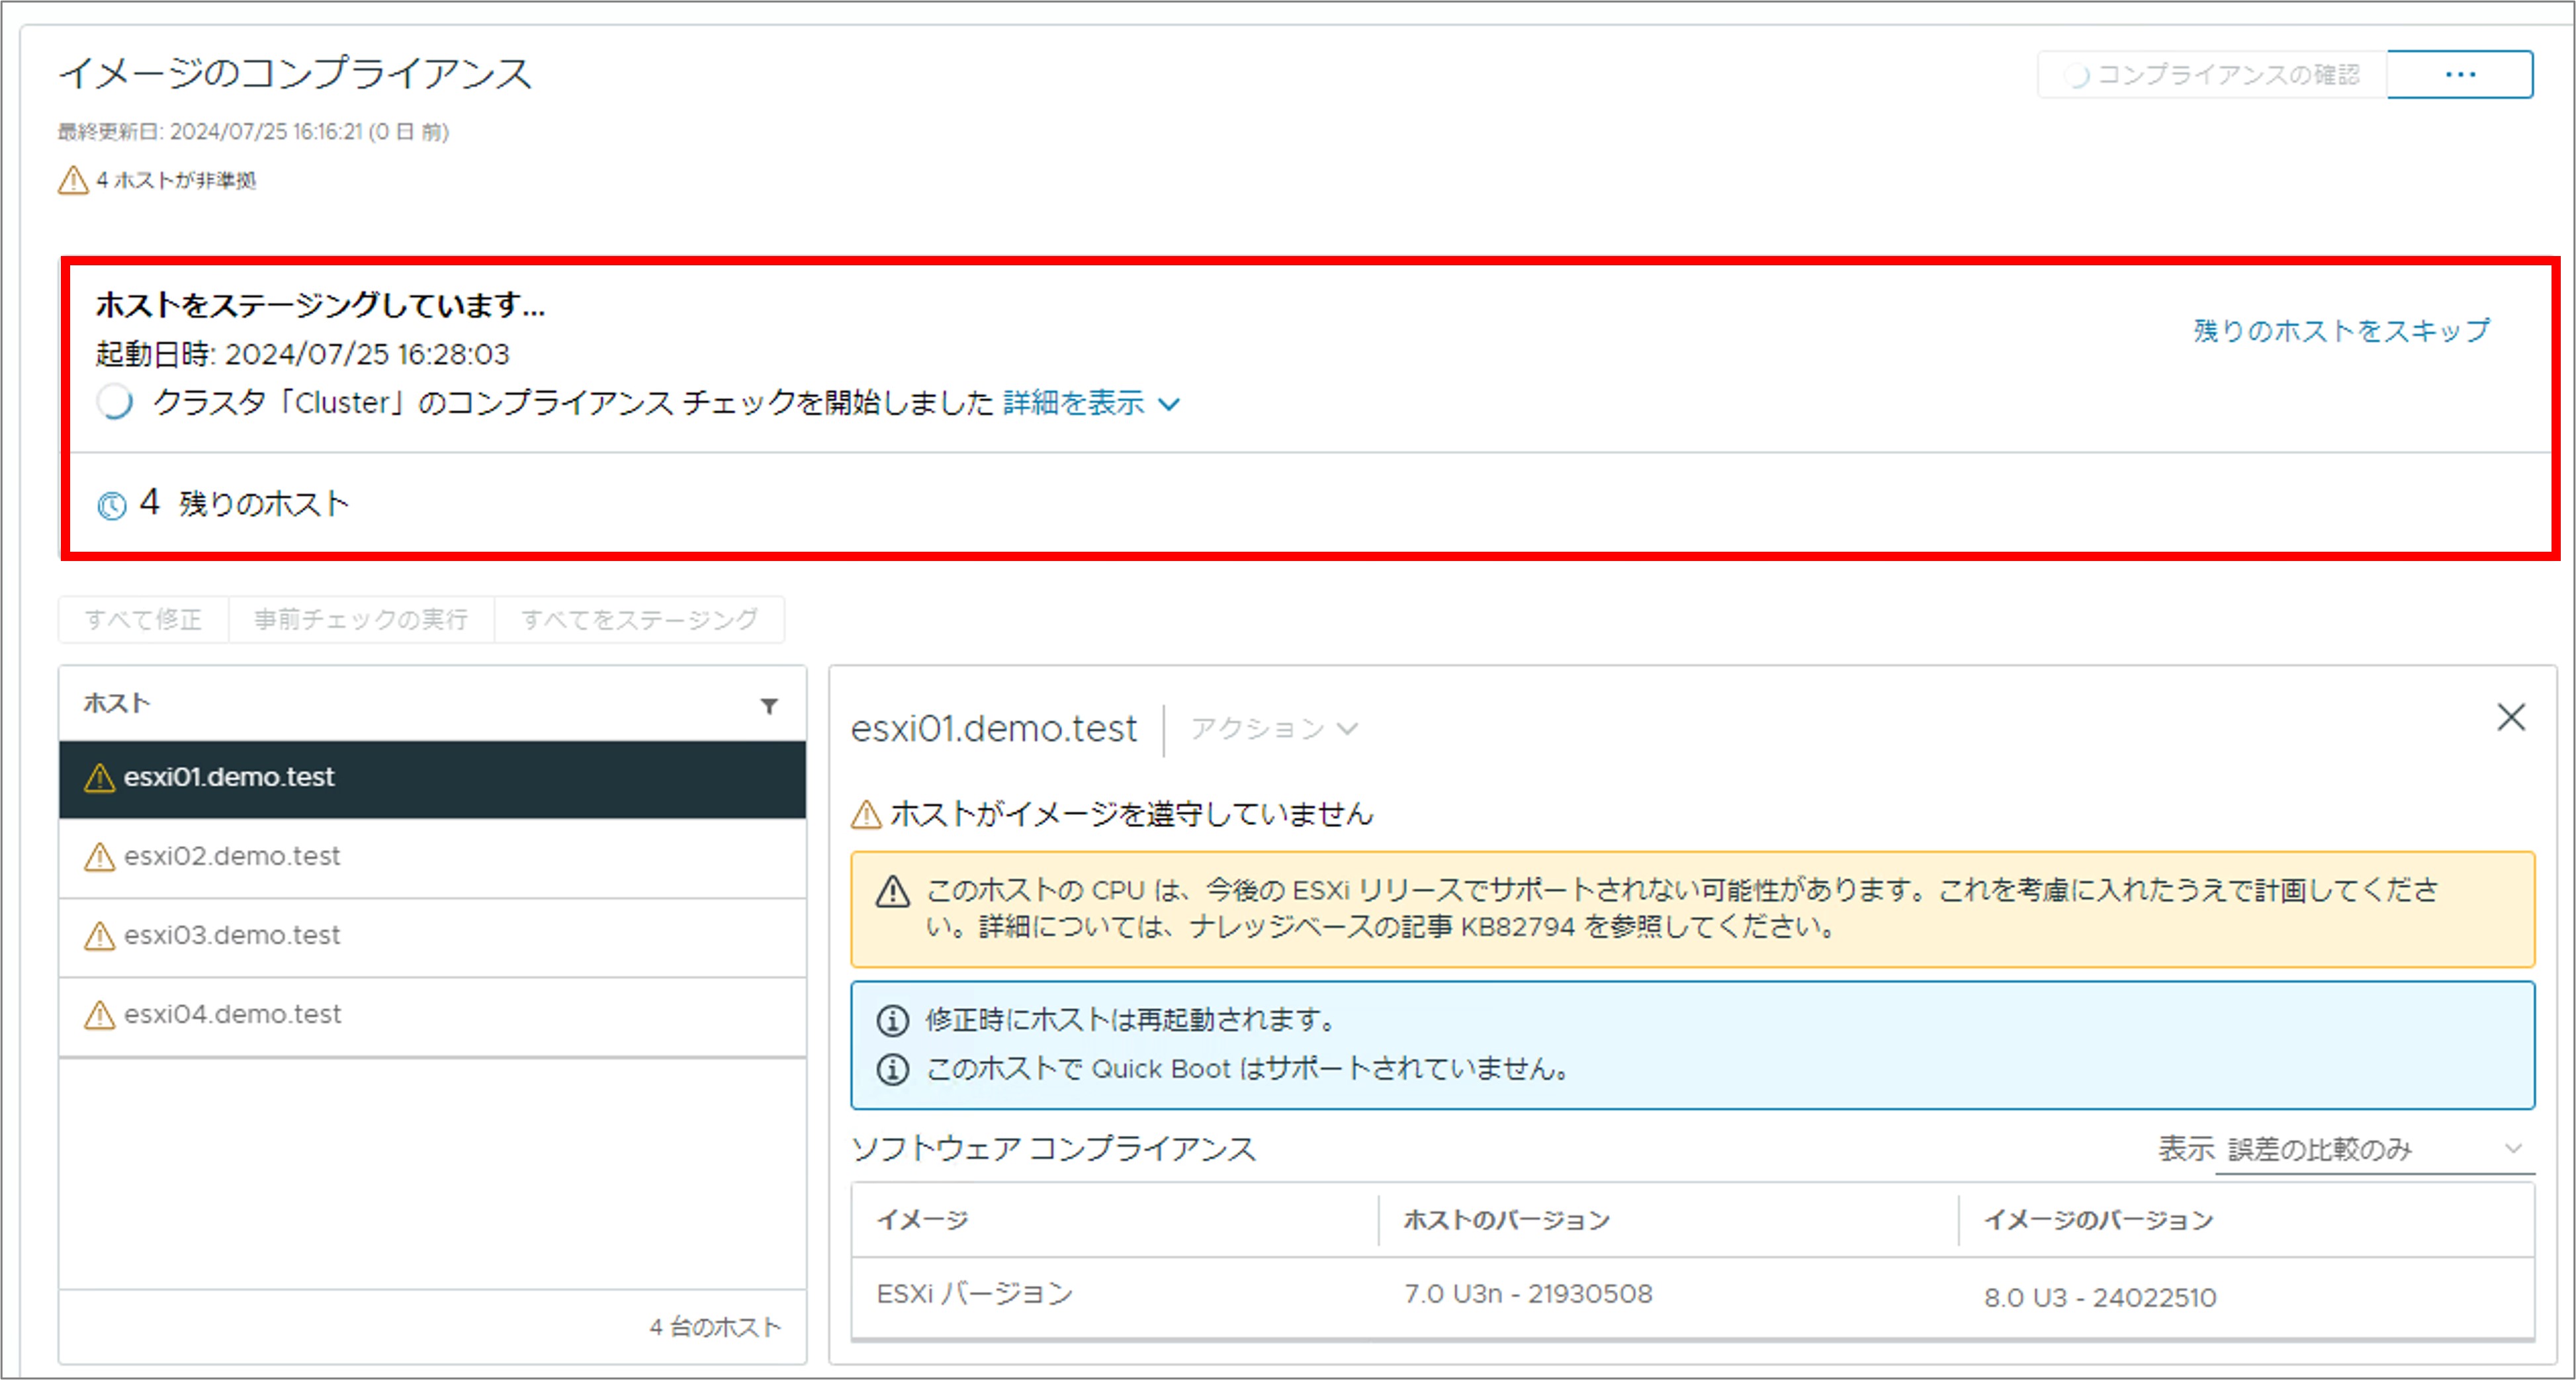Click the info icon beside Quick Boot message
Image resolution: width=2576 pixels, height=1380 pixels.
coord(892,1069)
